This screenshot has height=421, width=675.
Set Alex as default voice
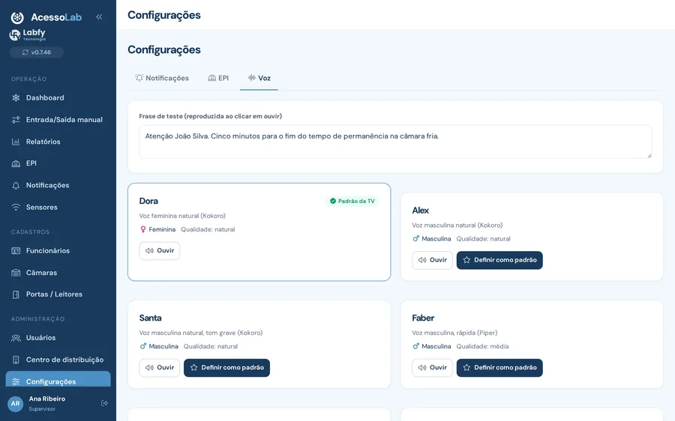pyautogui.click(x=499, y=260)
